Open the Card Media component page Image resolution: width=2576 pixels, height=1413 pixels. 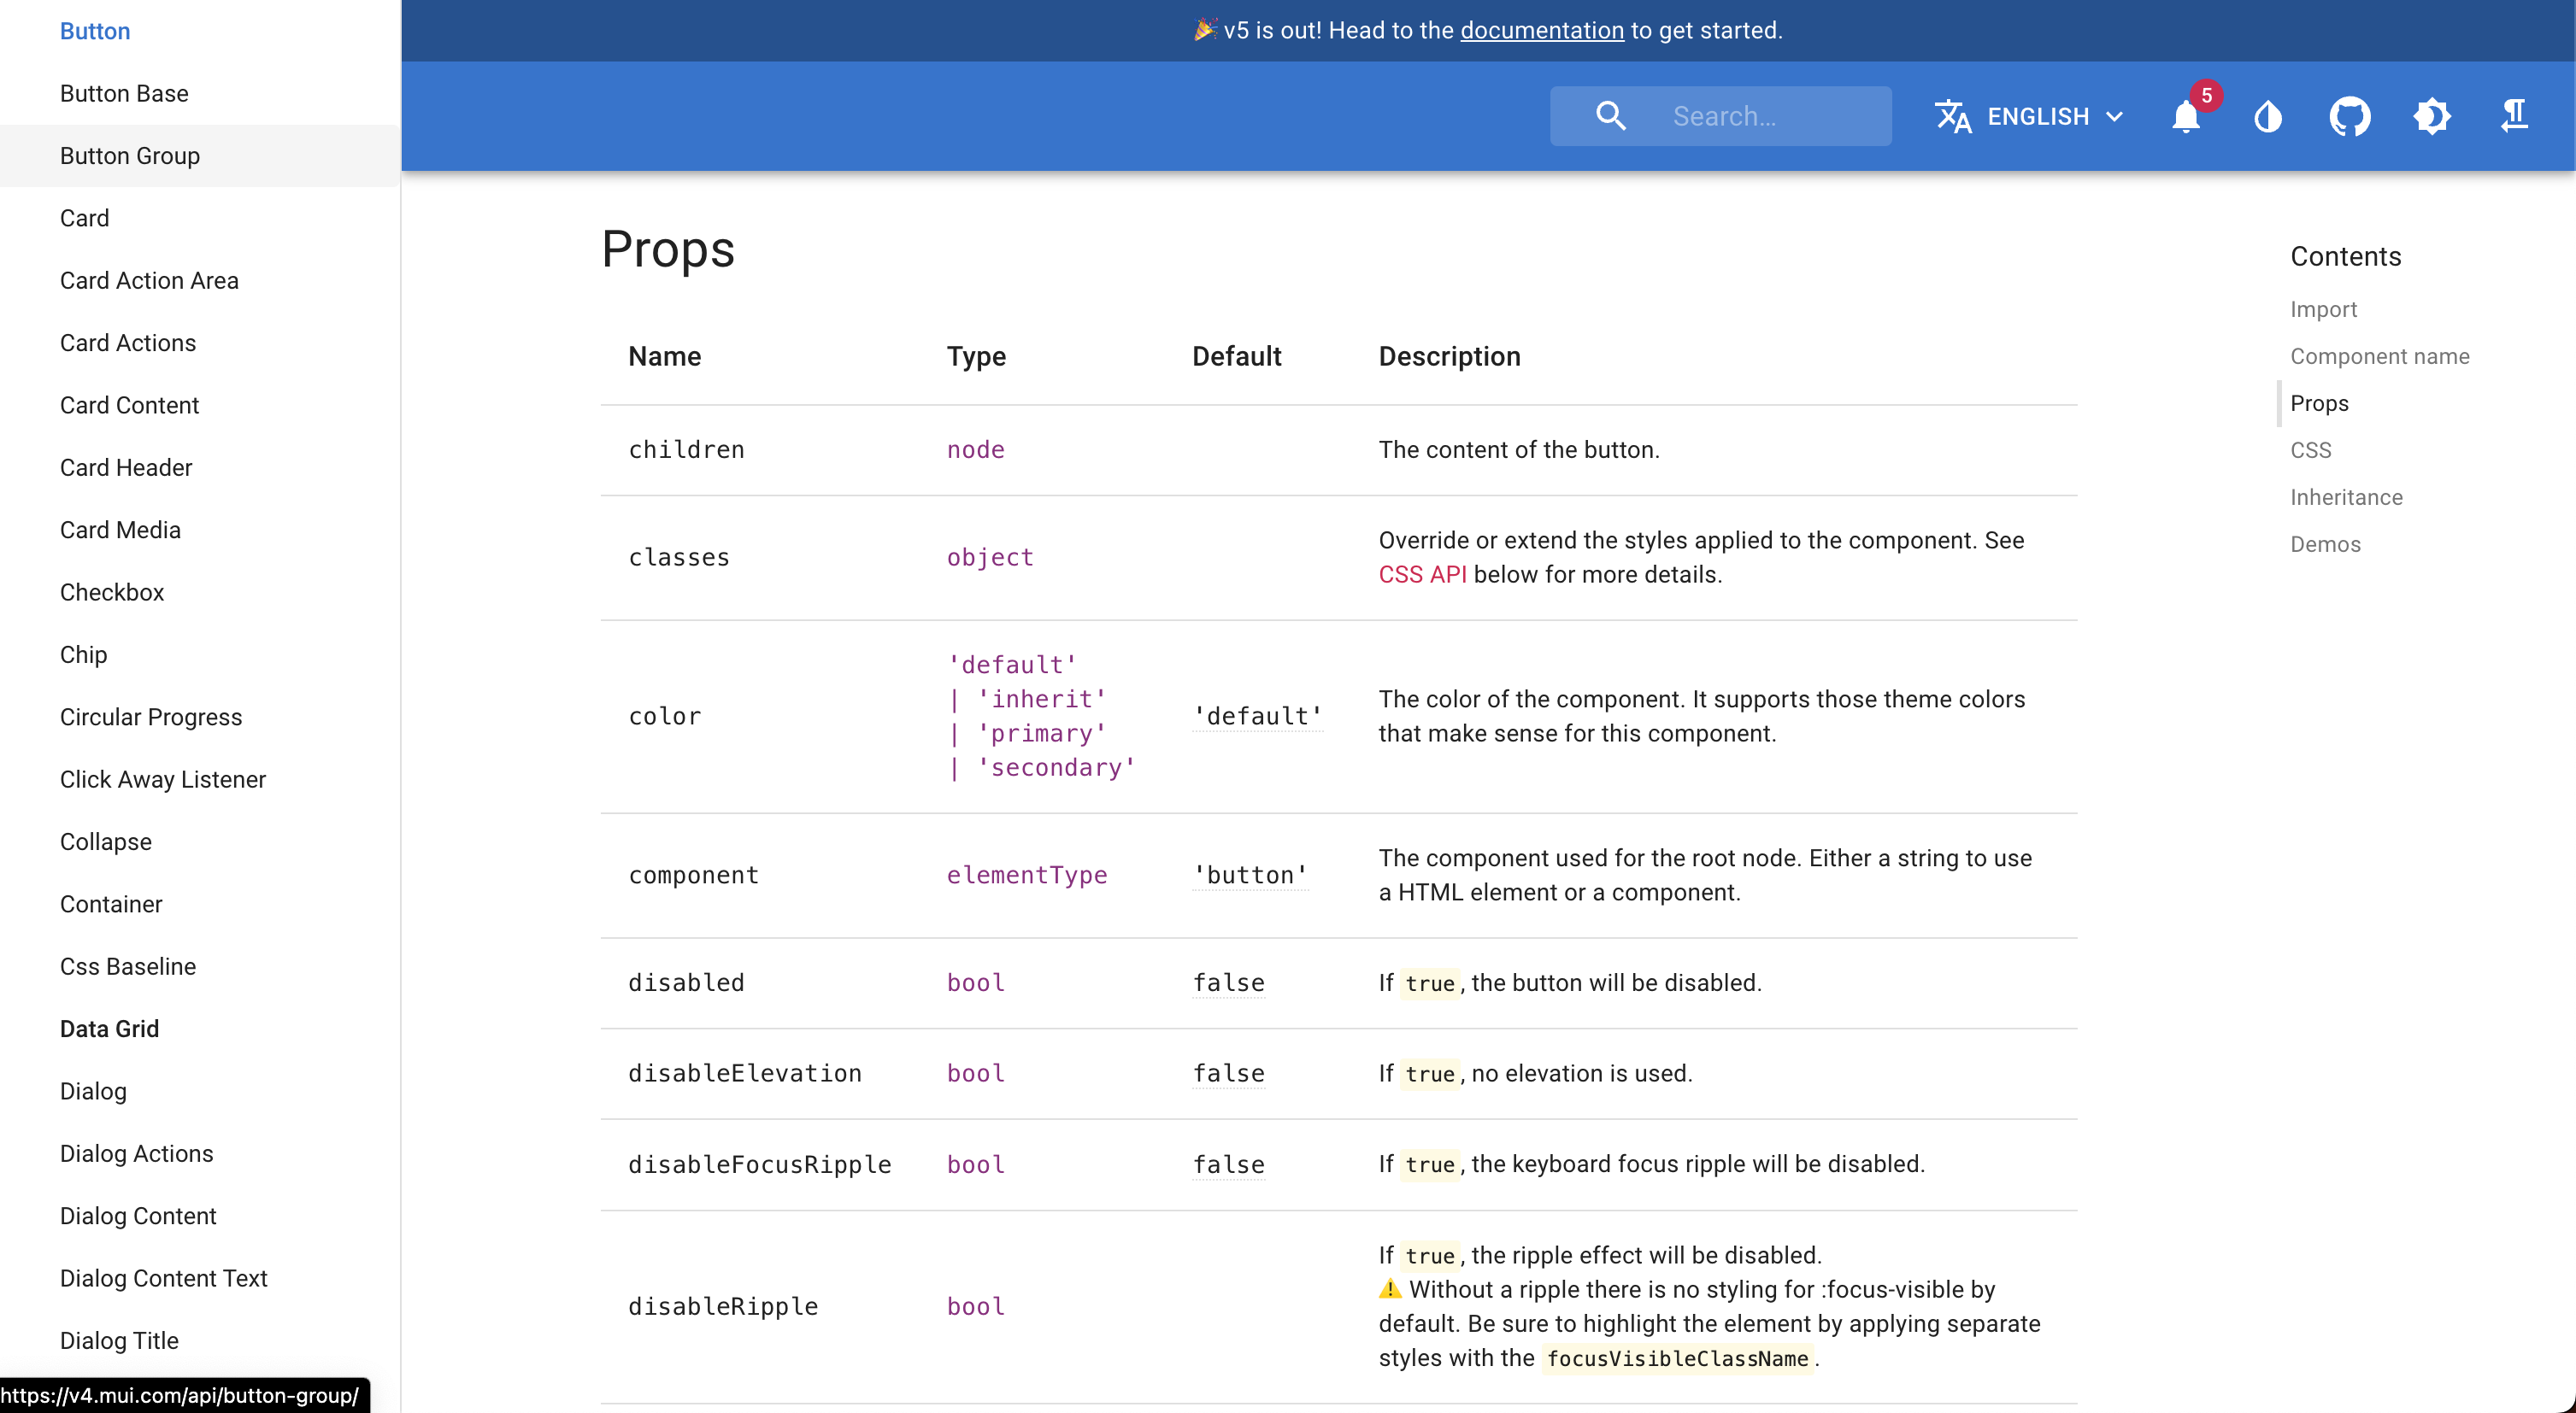click(120, 530)
